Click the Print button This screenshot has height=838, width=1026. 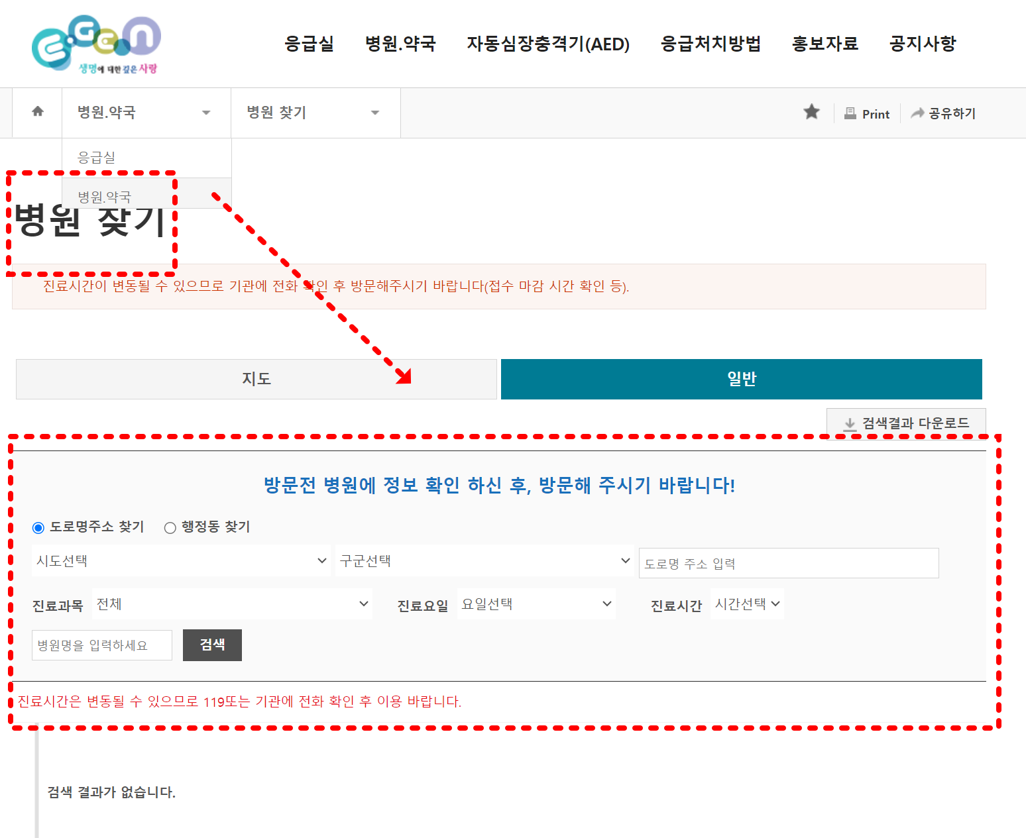click(x=867, y=113)
